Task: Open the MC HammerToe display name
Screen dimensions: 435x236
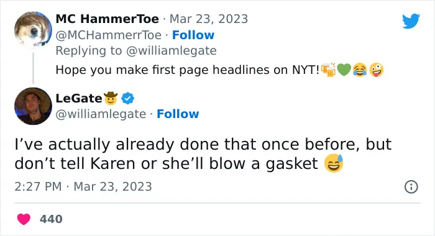Action: (x=108, y=19)
